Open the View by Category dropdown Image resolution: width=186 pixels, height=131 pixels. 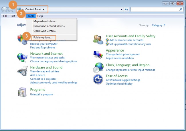click(x=159, y=25)
